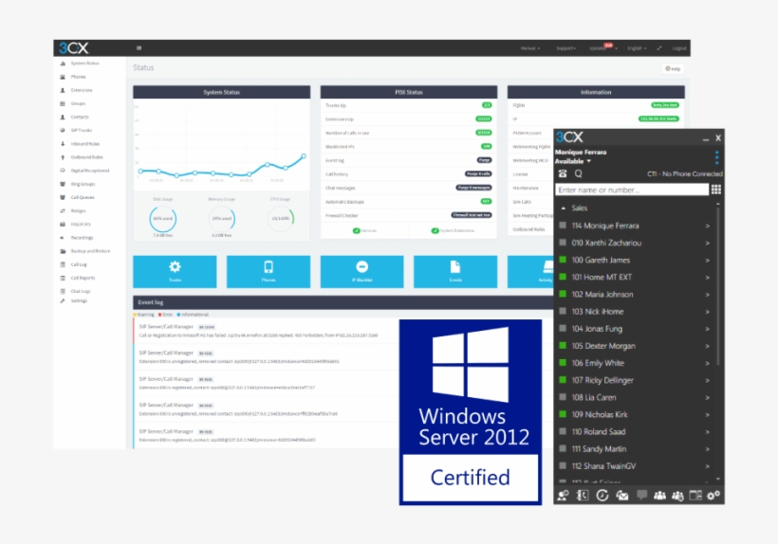
Task: Click the Q queue icon in softphone
Action: (578, 173)
